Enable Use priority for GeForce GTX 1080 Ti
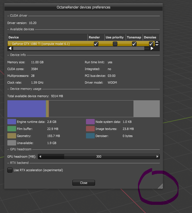The width and height of the screenshot is (192, 213). tap(115, 44)
